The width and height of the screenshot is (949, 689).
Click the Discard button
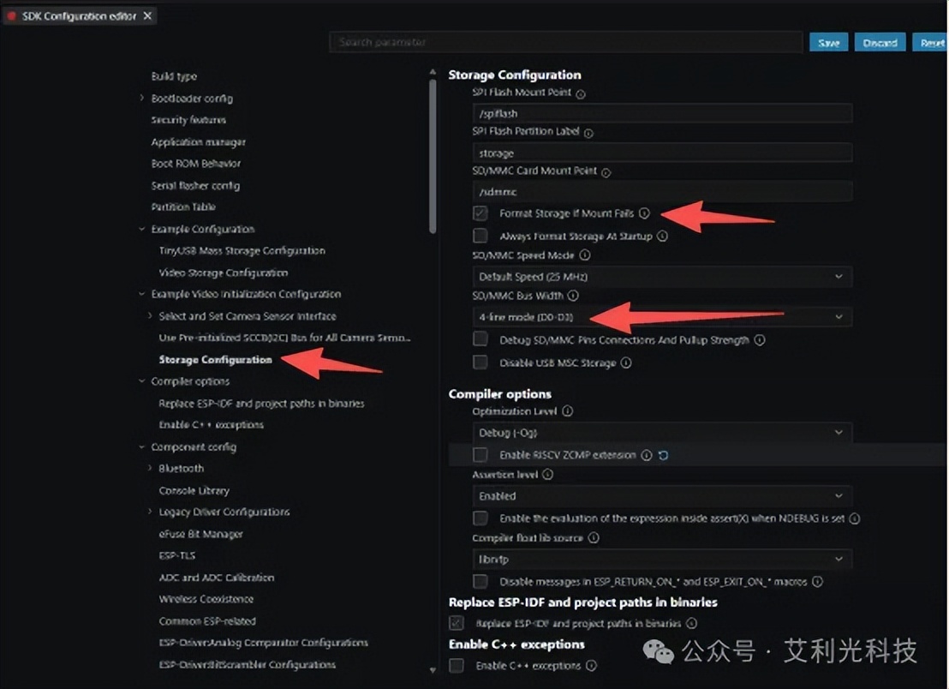click(x=880, y=42)
